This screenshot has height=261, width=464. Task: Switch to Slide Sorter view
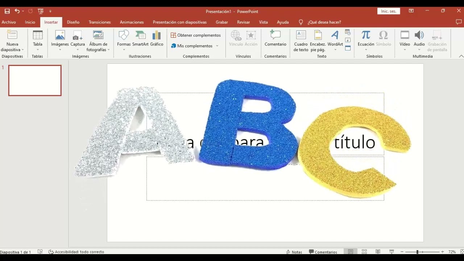(x=364, y=252)
